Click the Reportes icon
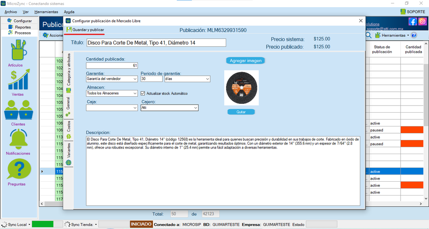This screenshot has height=229, width=429. (x=10, y=27)
